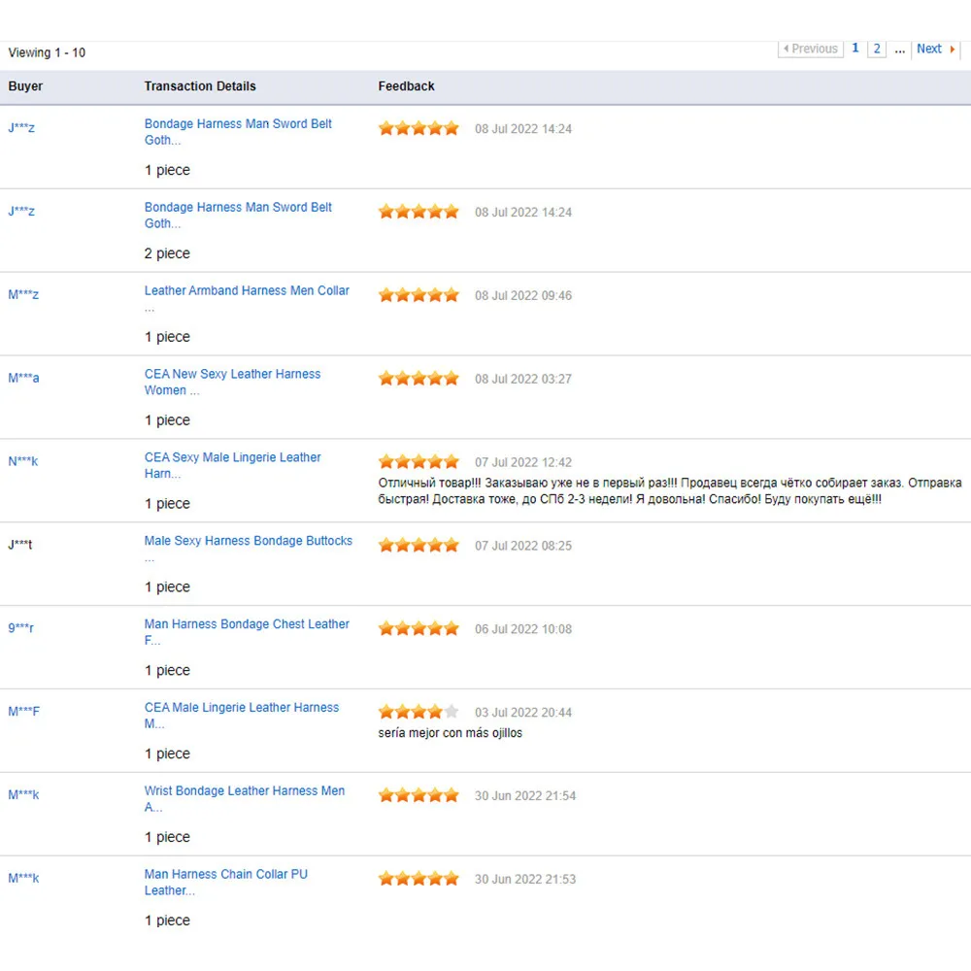Open first Bondage Harness Man Sword Belt link

coord(238,124)
